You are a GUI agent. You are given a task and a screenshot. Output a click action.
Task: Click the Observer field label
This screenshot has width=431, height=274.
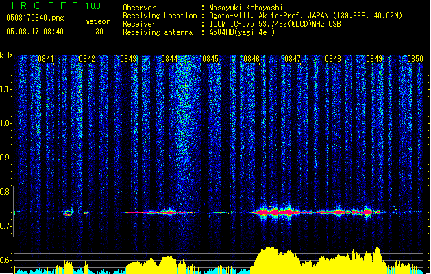point(139,8)
